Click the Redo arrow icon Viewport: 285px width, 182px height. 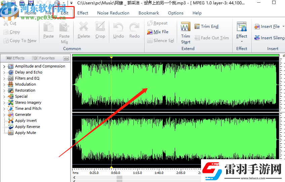134,27
